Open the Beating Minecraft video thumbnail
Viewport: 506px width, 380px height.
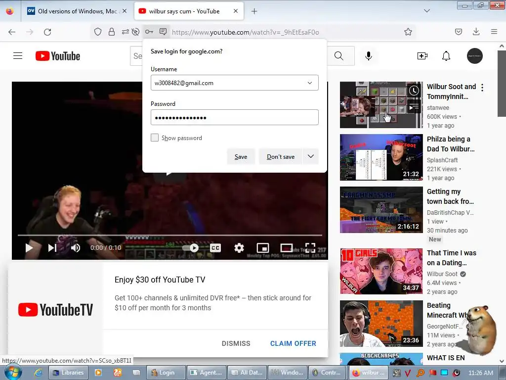pyautogui.click(x=381, y=324)
